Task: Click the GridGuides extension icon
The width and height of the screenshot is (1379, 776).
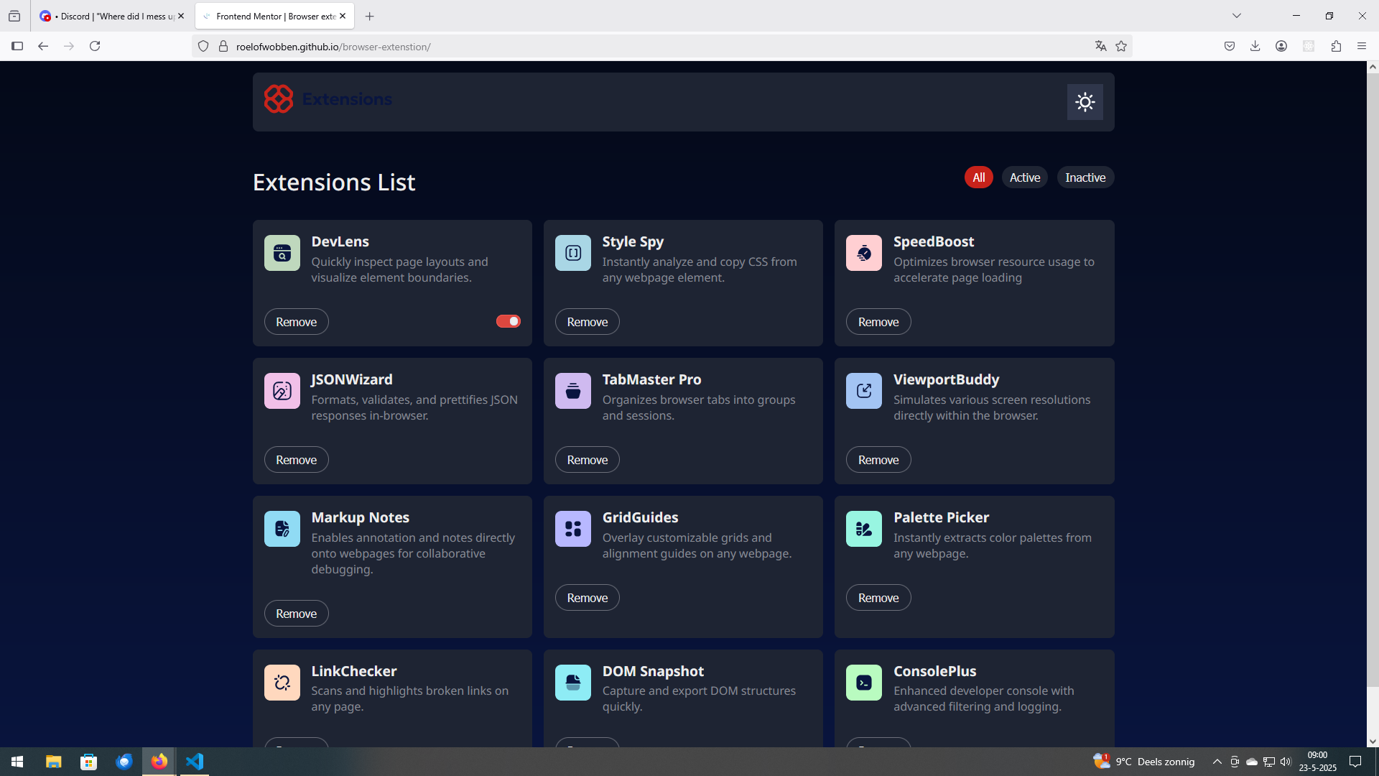Action: tap(572, 529)
